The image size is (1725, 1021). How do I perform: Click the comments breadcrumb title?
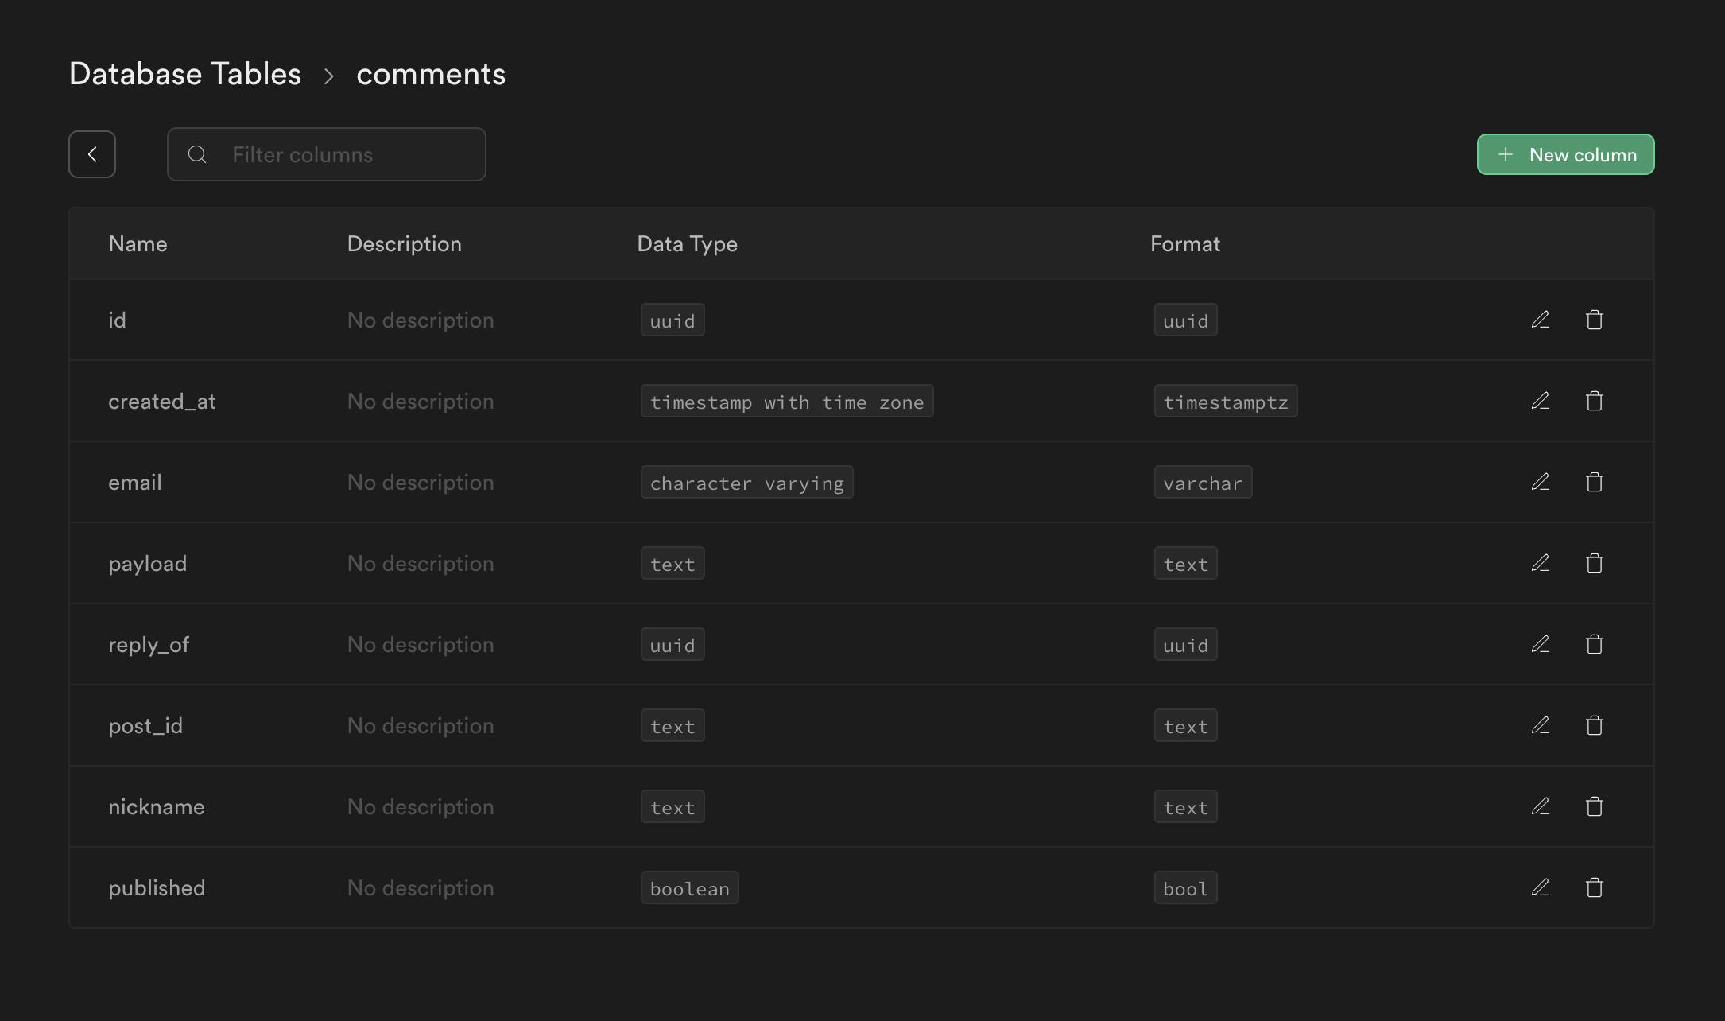coord(431,74)
